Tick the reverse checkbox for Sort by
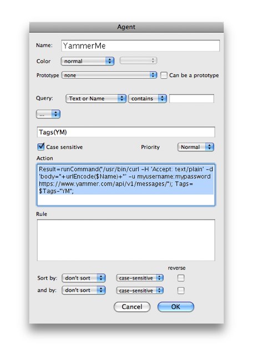 181,278
